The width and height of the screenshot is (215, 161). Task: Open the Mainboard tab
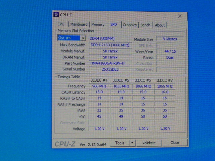tap(79, 24)
